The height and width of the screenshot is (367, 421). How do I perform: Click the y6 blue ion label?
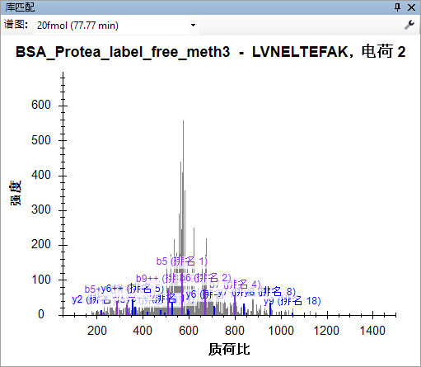[x=191, y=294]
